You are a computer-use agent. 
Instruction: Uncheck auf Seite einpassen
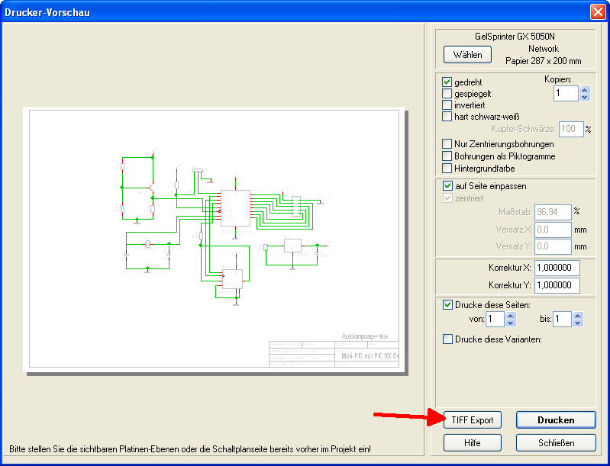[447, 185]
